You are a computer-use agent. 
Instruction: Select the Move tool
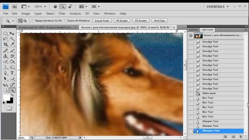pyautogui.click(x=12, y=33)
